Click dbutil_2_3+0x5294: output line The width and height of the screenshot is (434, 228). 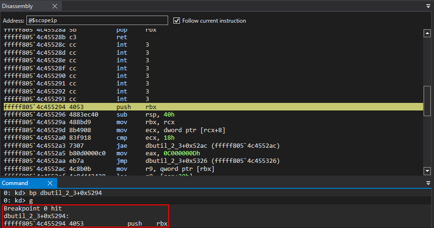[36, 216]
